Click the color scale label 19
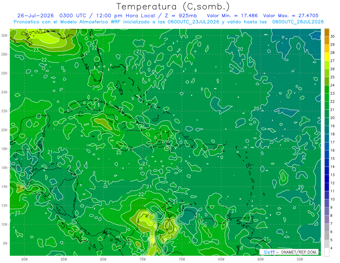The width and height of the screenshot is (340, 263). [x=332, y=126]
